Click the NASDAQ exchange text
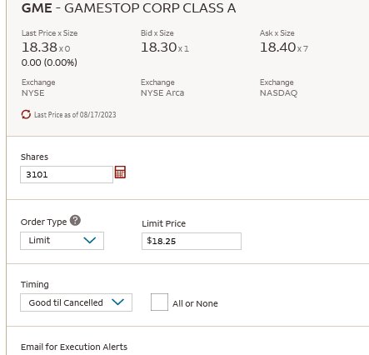The width and height of the screenshot is (369, 355). pyautogui.click(x=278, y=92)
